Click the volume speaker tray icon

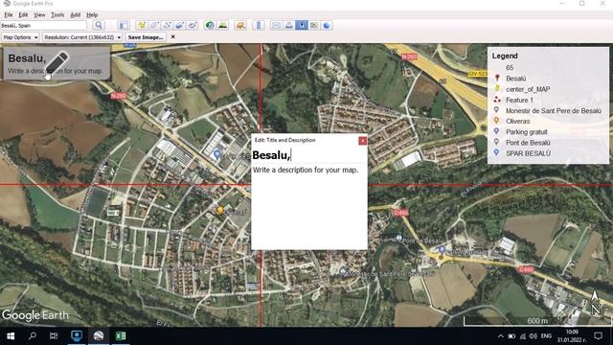pyautogui.click(x=534, y=336)
